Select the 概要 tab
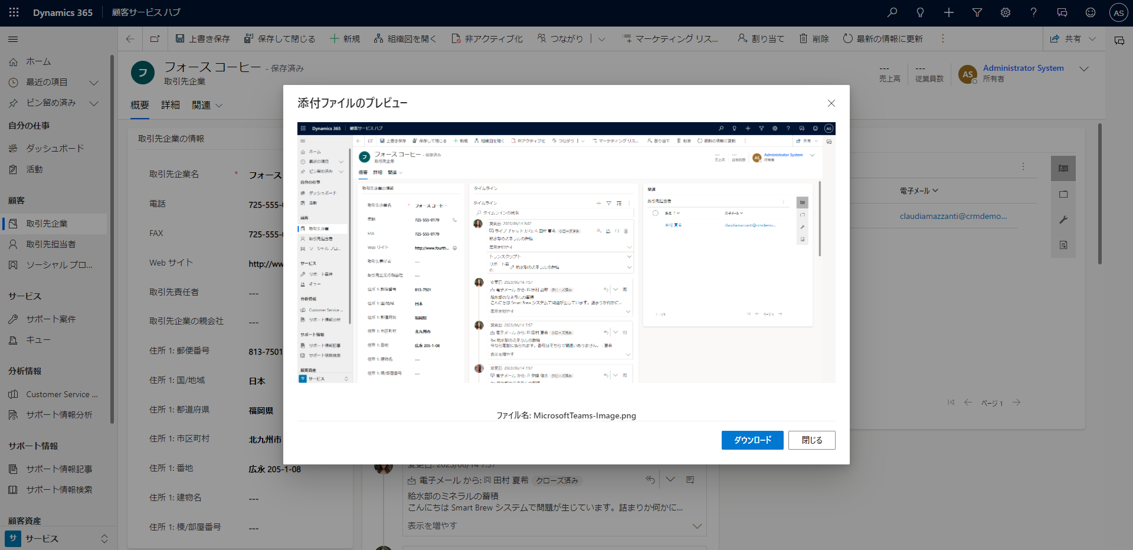The height and width of the screenshot is (550, 1133). click(x=140, y=105)
